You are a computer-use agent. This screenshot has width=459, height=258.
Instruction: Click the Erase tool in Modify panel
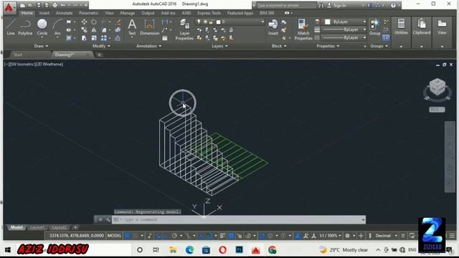[x=118, y=22]
